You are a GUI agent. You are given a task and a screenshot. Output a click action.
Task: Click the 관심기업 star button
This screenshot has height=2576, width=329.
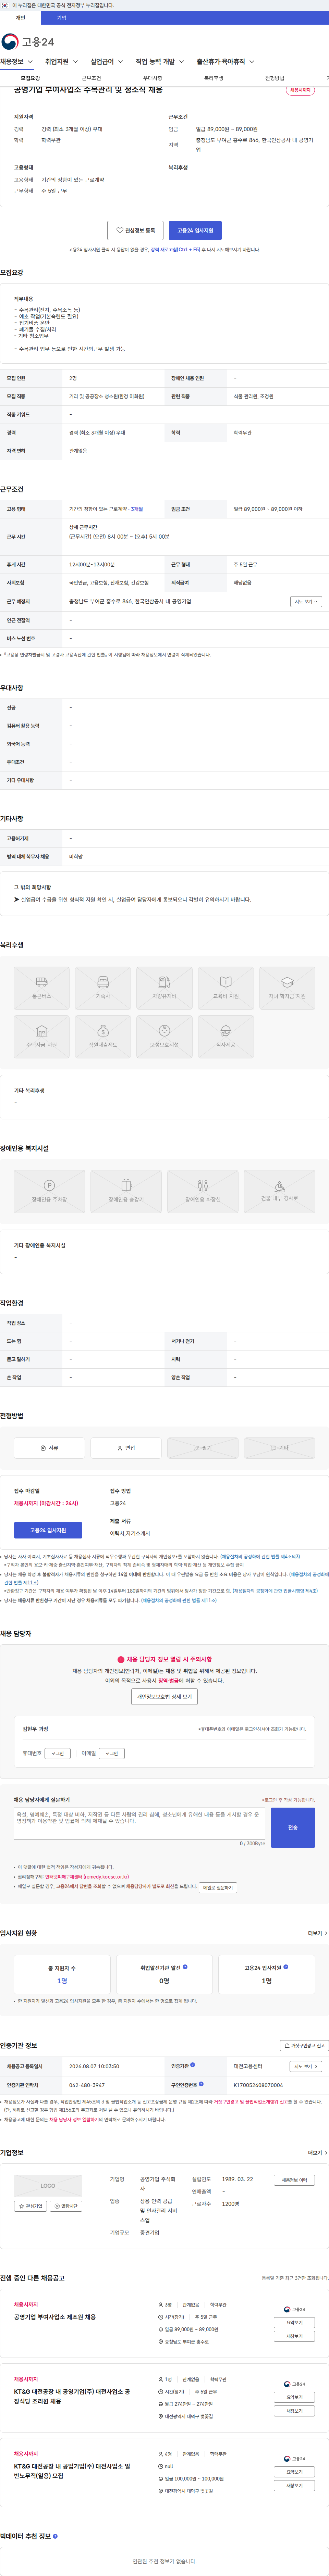(30, 2206)
